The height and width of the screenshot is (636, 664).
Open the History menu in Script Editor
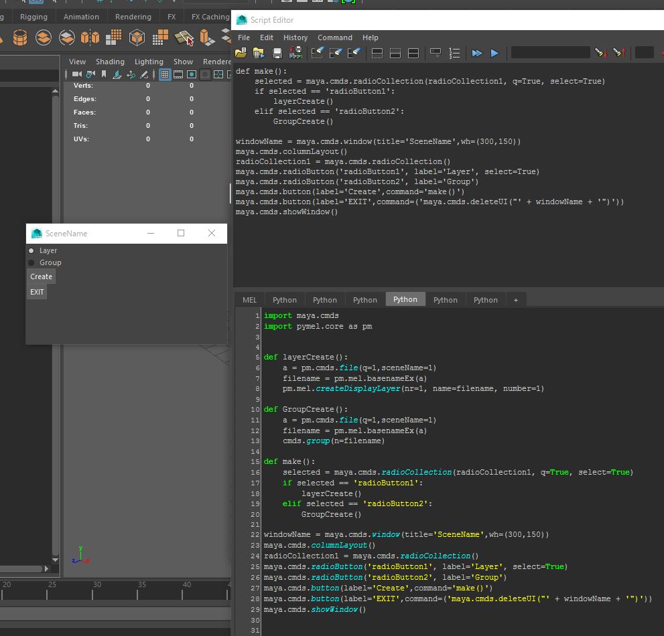point(295,37)
